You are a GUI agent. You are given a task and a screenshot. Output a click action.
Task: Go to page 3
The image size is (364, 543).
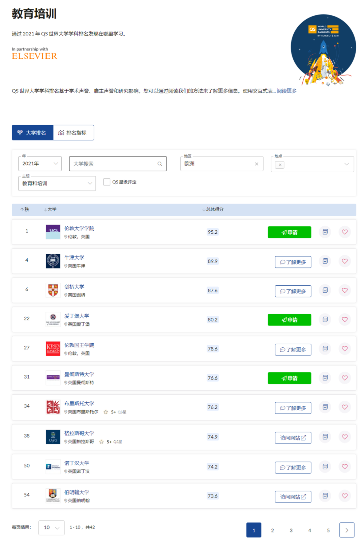pyautogui.click(x=291, y=530)
